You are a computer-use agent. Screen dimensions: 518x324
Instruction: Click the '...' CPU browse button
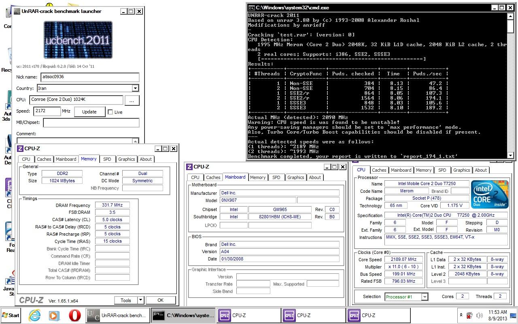132,100
